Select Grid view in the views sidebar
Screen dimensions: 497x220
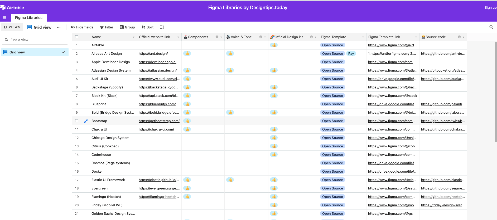click(x=35, y=52)
